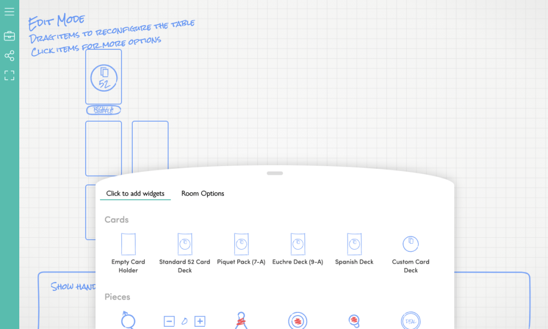
Task: Click the 52-card deck on the table
Action: [103, 77]
